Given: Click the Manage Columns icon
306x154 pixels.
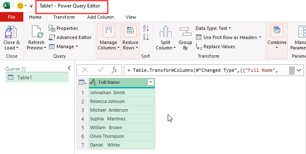Looking at the screenshot, I should point(108,31).
